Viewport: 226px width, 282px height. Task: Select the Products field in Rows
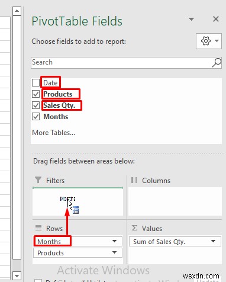click(78, 253)
